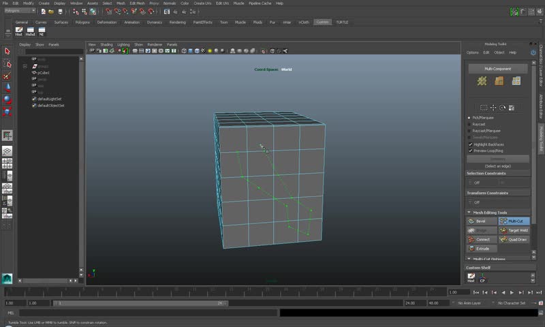Open the Edit Mesh menu
The image size is (545, 327).
point(136,3)
